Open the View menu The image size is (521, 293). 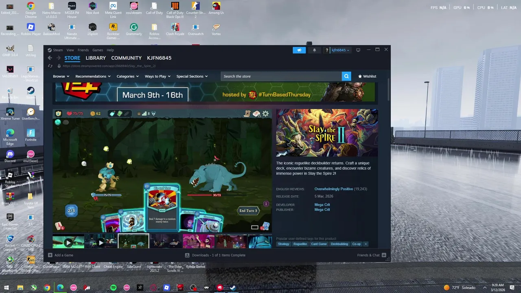click(x=70, y=50)
